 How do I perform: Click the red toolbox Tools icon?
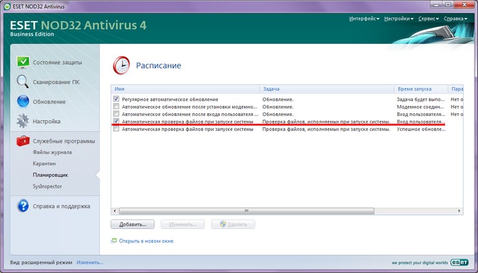click(x=23, y=141)
